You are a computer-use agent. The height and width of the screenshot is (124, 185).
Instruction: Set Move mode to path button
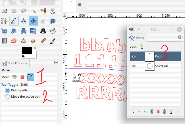click(30, 77)
